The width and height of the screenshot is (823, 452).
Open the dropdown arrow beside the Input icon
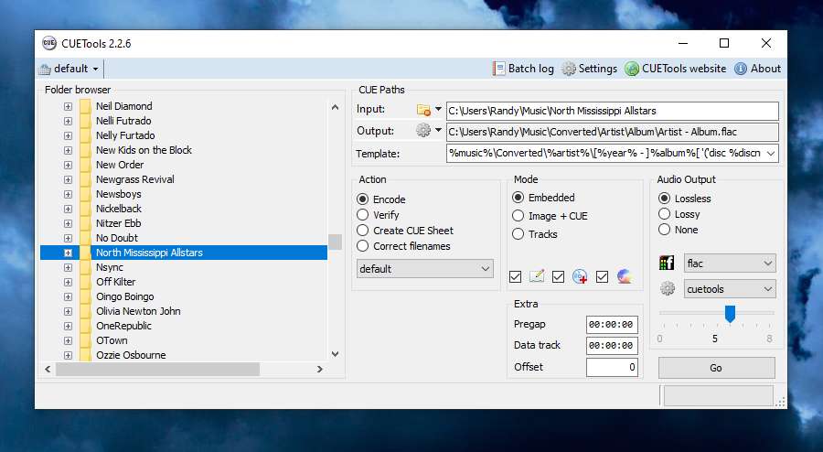coord(438,110)
